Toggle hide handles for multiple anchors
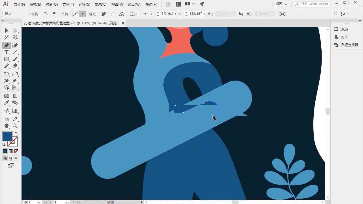This screenshot has height=204, width=363. [x=83, y=14]
